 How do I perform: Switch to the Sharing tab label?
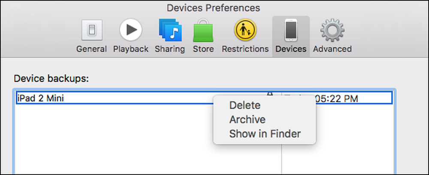[170, 49]
